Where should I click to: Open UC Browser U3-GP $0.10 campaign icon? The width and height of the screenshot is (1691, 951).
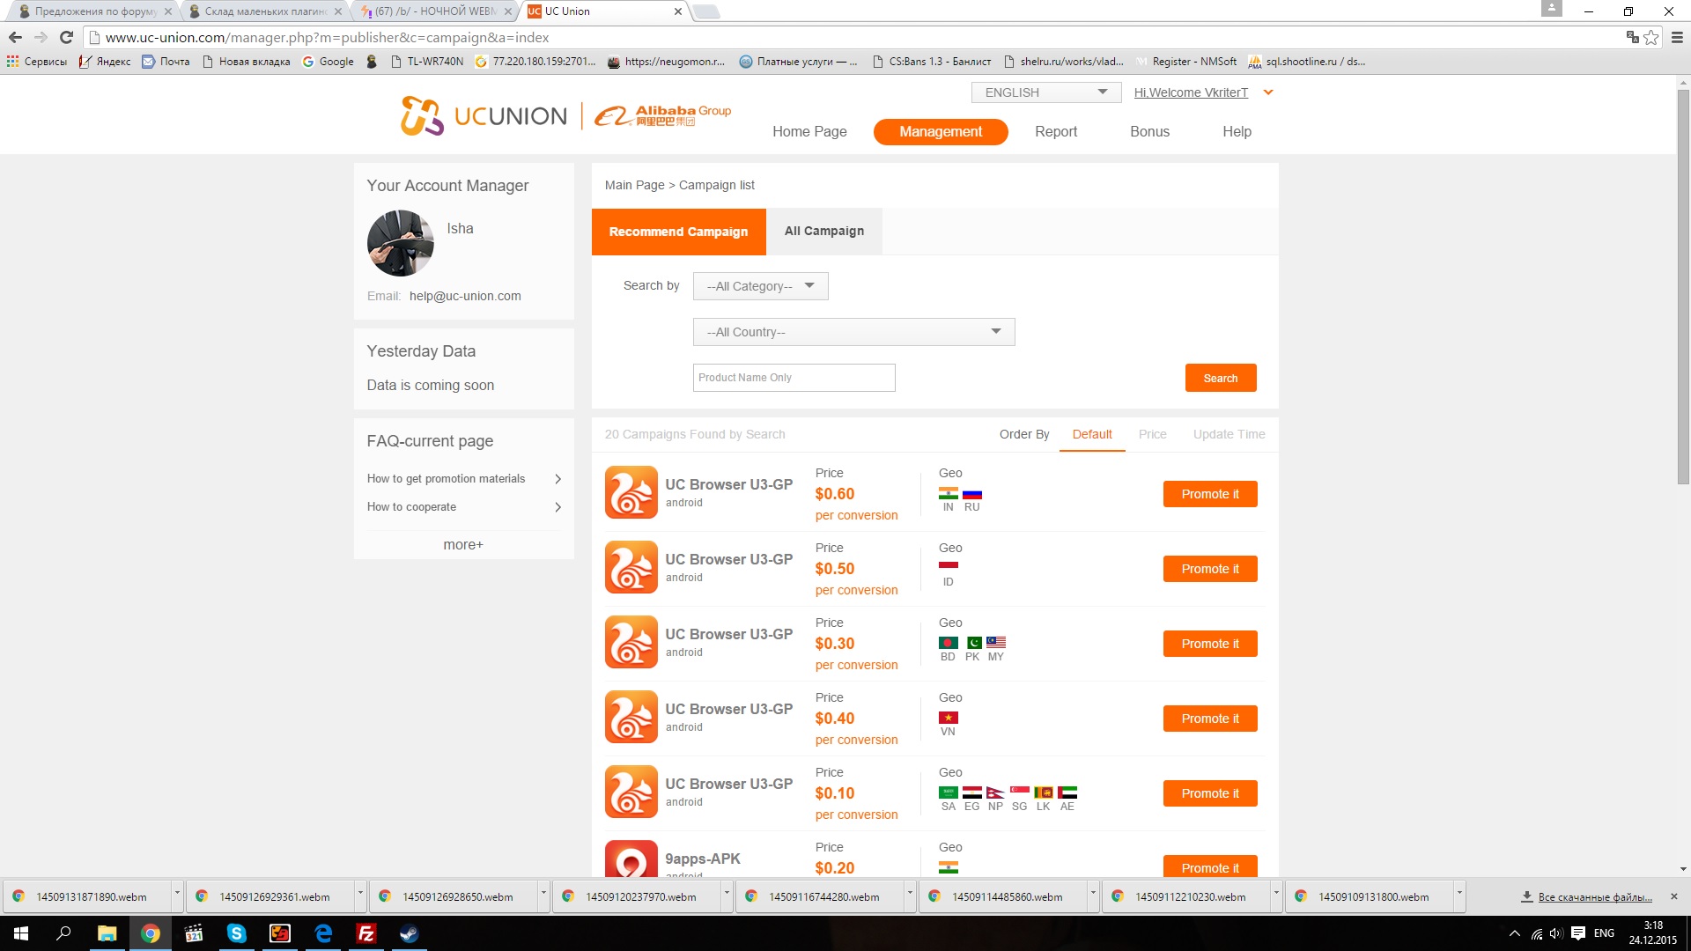[631, 792]
